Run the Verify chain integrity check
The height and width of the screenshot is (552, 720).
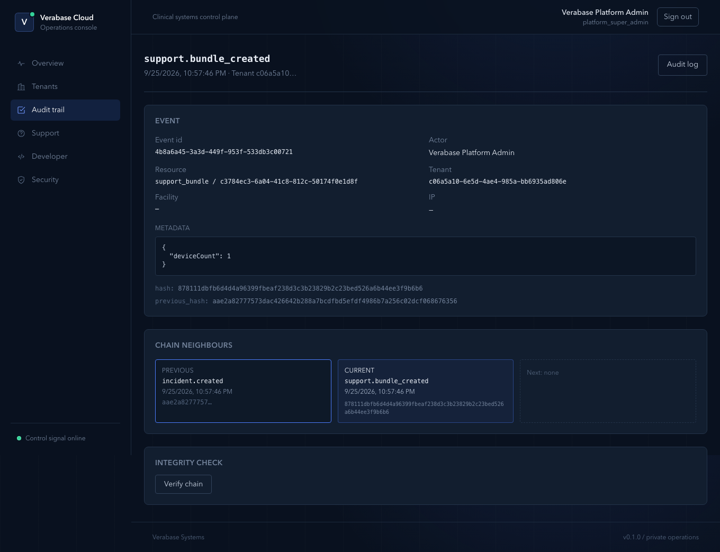[x=183, y=484]
